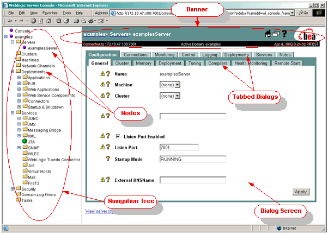Select WebLogic Tuxedo Connector node
Screen dimensions: 328x234
pos(54,160)
